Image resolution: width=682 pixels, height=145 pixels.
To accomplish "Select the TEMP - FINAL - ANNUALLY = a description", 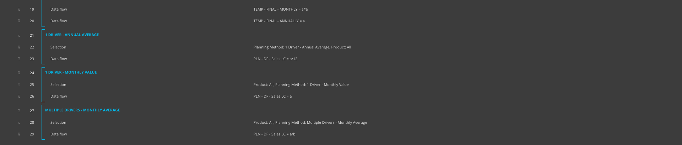I will (x=279, y=21).
